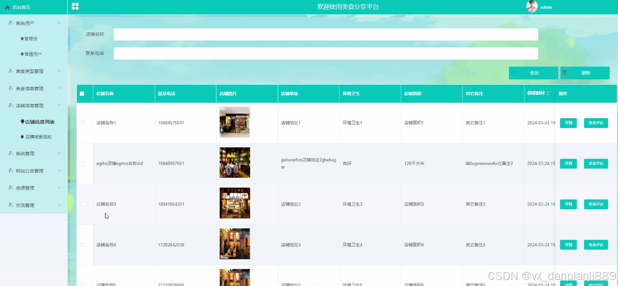Click the icon beside 店铺信息管理

pos(11,105)
